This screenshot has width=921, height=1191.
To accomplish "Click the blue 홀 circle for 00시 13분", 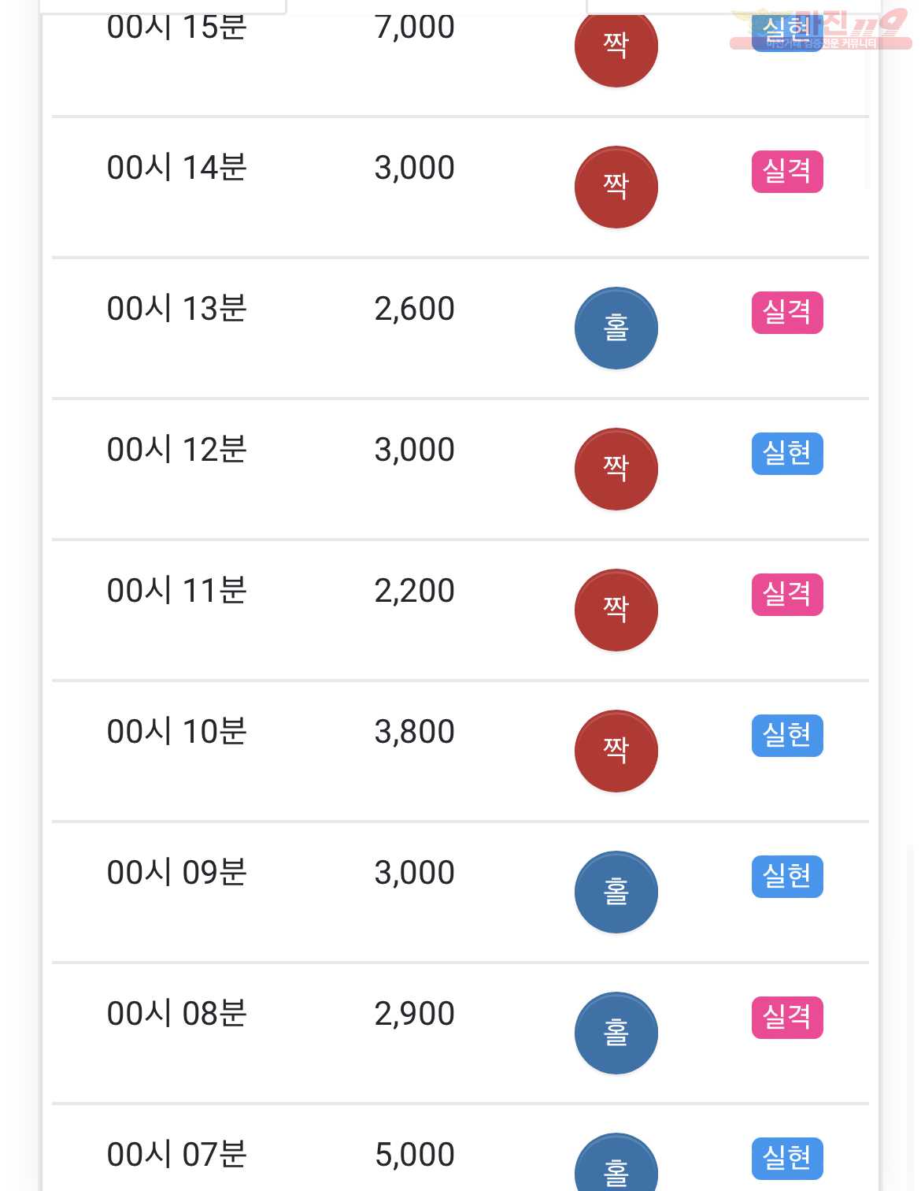I will tap(616, 328).
